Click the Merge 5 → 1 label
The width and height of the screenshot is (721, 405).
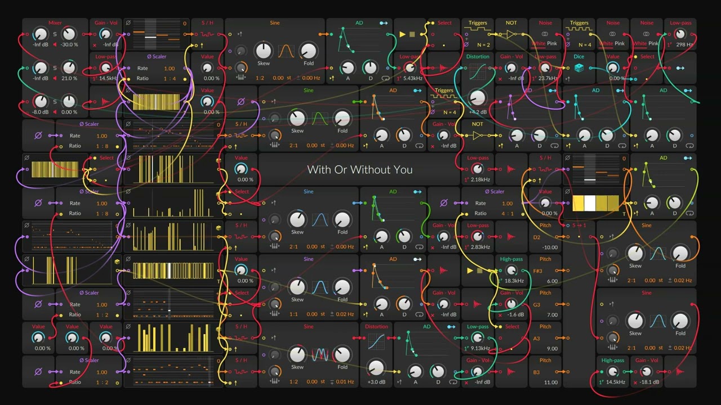click(579, 225)
